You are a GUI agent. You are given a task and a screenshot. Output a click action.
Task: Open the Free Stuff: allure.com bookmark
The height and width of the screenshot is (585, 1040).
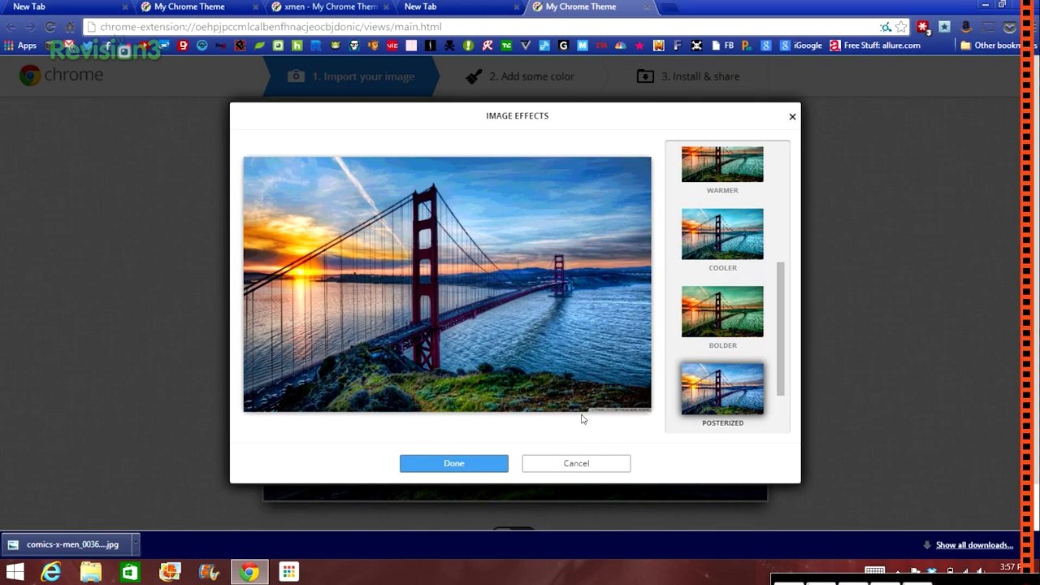click(875, 45)
